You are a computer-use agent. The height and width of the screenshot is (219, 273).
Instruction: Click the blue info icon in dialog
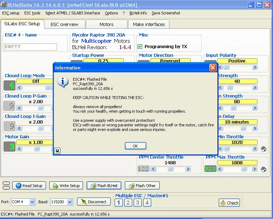(x=63, y=82)
